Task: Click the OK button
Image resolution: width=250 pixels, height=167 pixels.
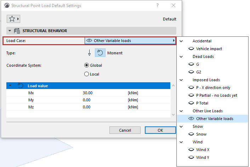Action: (x=160, y=130)
